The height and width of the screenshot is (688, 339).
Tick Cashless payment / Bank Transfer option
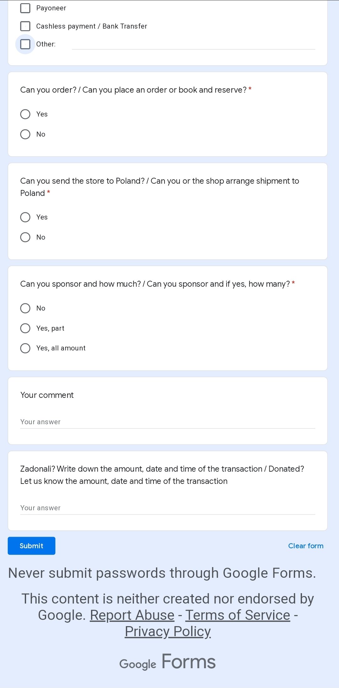tap(25, 26)
